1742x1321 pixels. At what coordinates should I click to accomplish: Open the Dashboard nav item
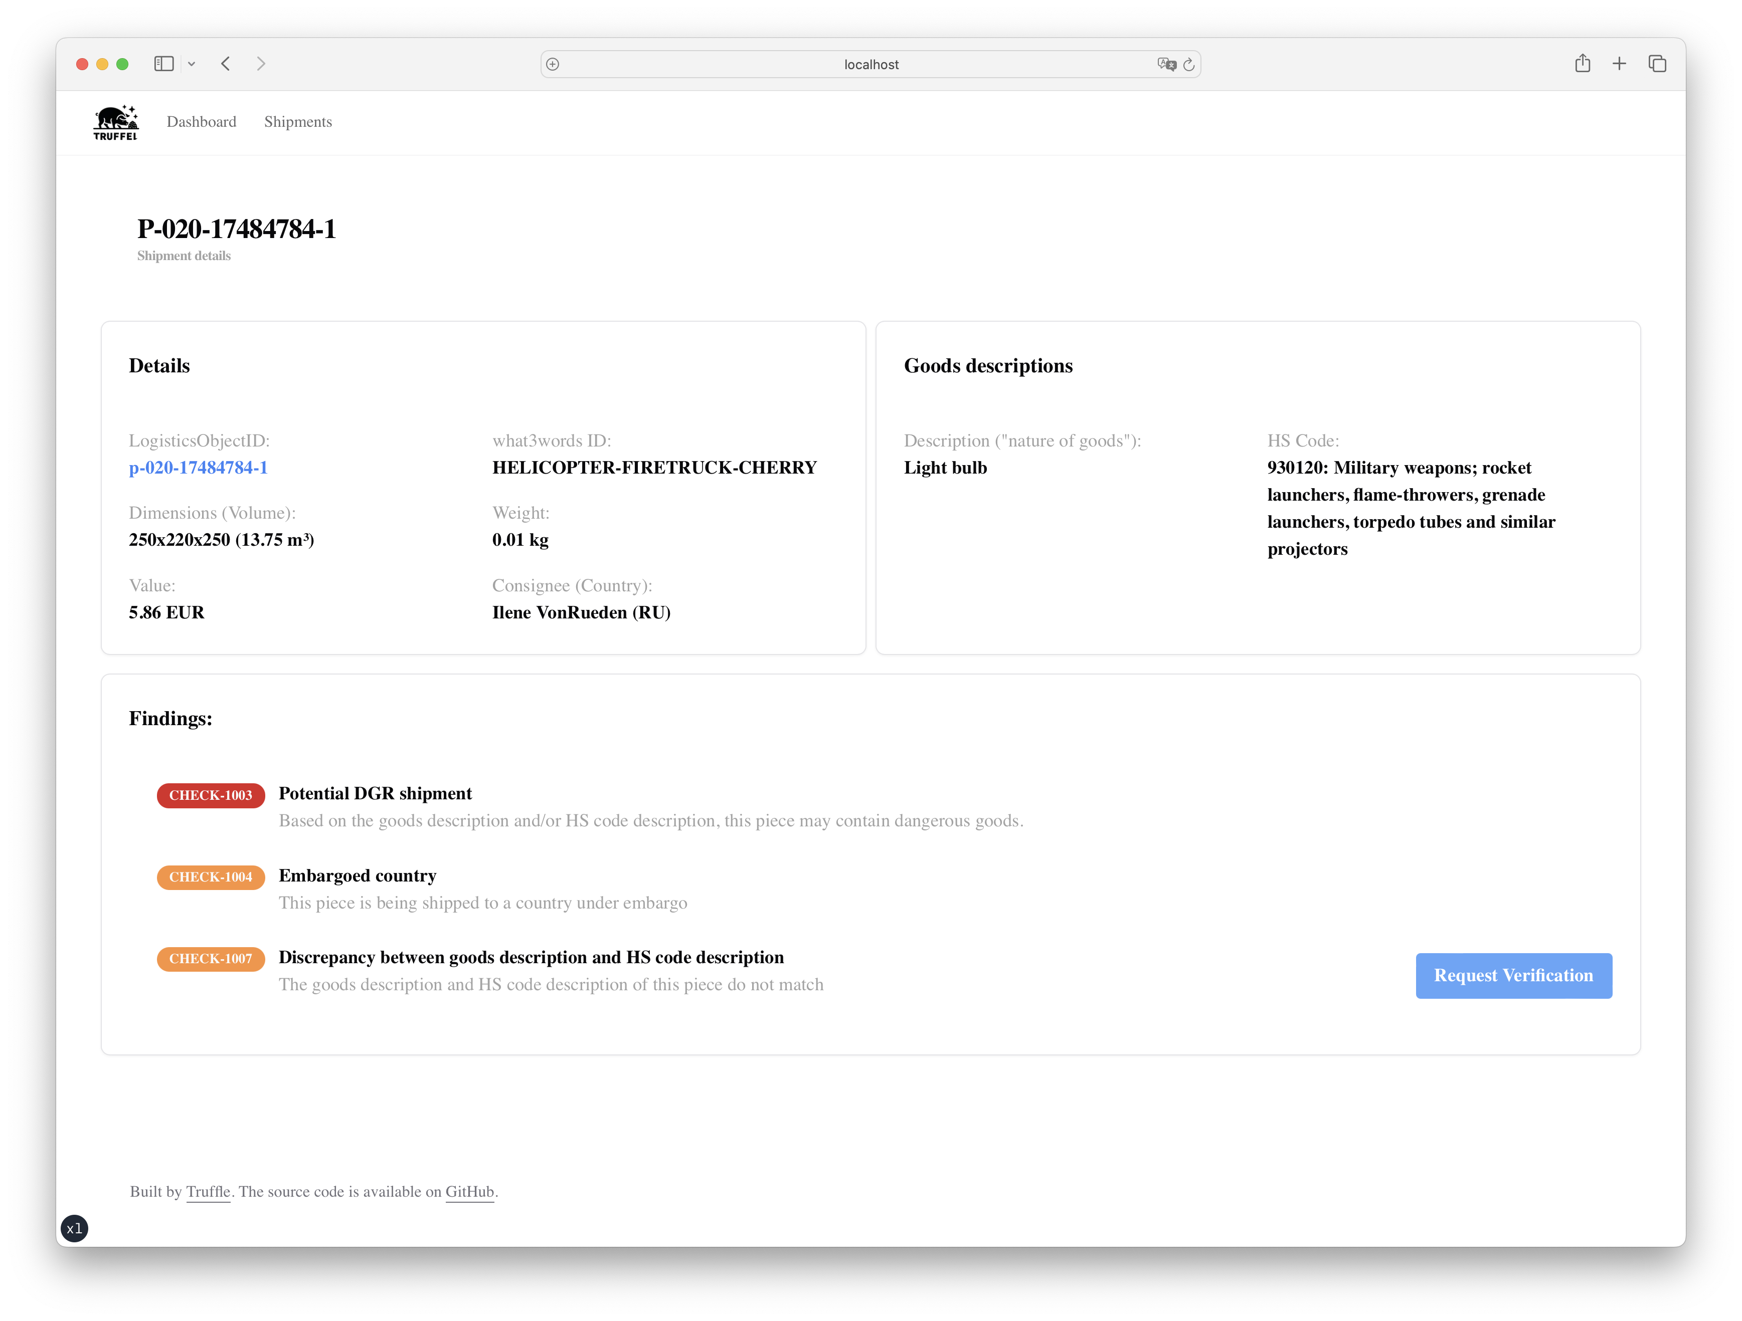pyautogui.click(x=202, y=122)
